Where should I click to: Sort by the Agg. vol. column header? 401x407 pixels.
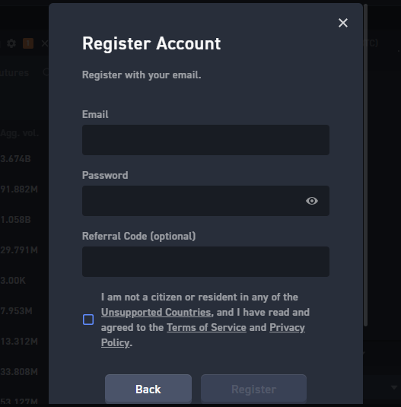[19, 133]
